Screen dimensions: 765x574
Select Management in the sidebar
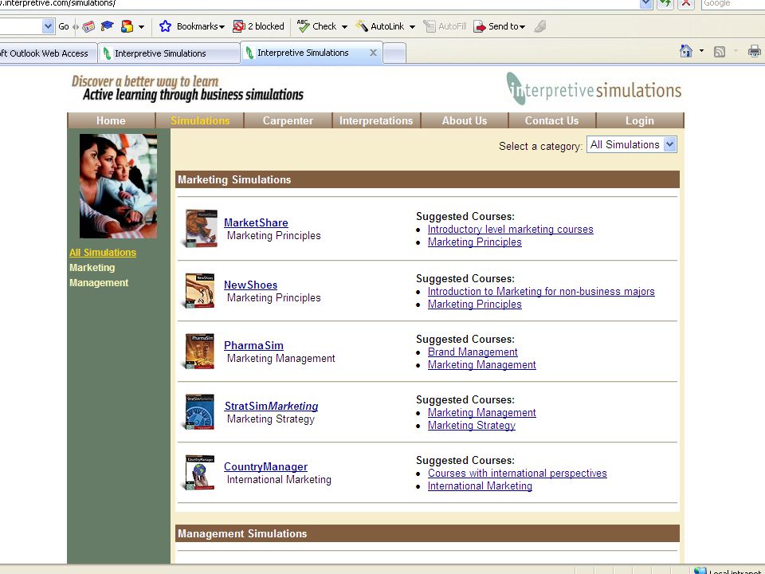pos(99,282)
